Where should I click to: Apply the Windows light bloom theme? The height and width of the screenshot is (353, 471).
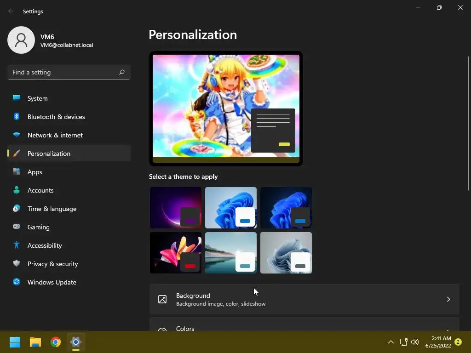click(231, 208)
